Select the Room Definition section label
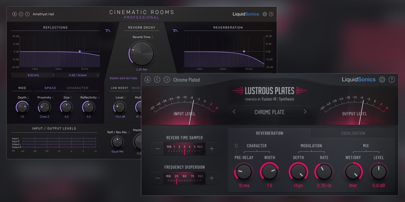405x202 pixels. (124, 78)
